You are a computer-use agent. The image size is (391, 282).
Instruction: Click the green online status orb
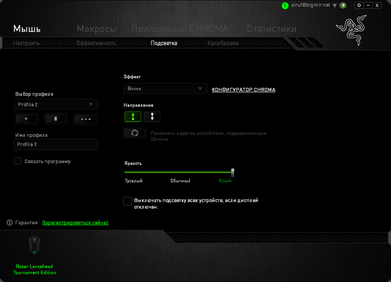(x=343, y=5)
